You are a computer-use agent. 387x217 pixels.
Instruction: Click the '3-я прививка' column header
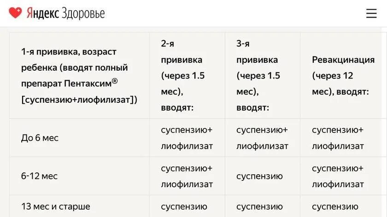coord(263,75)
